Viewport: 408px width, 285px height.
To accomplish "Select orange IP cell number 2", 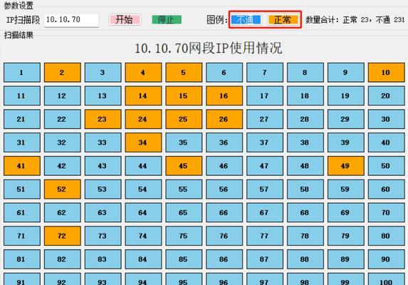I will (63, 73).
